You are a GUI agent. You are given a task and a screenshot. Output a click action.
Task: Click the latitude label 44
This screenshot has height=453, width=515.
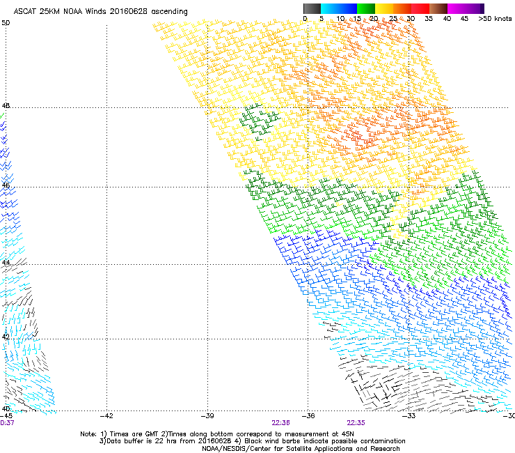coord(6,263)
